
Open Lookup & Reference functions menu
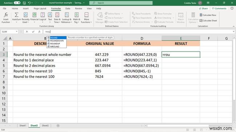coord(67,18)
